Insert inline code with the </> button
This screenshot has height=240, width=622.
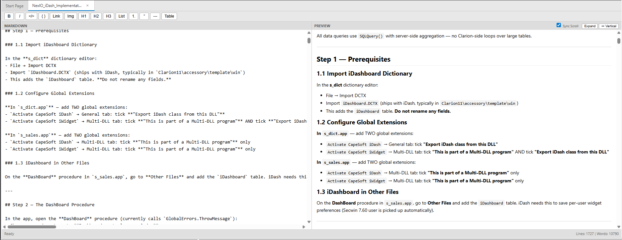pos(31,16)
